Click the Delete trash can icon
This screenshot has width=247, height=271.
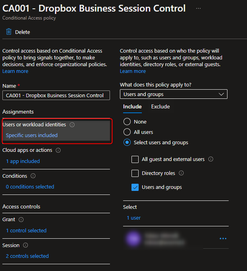click(9, 32)
